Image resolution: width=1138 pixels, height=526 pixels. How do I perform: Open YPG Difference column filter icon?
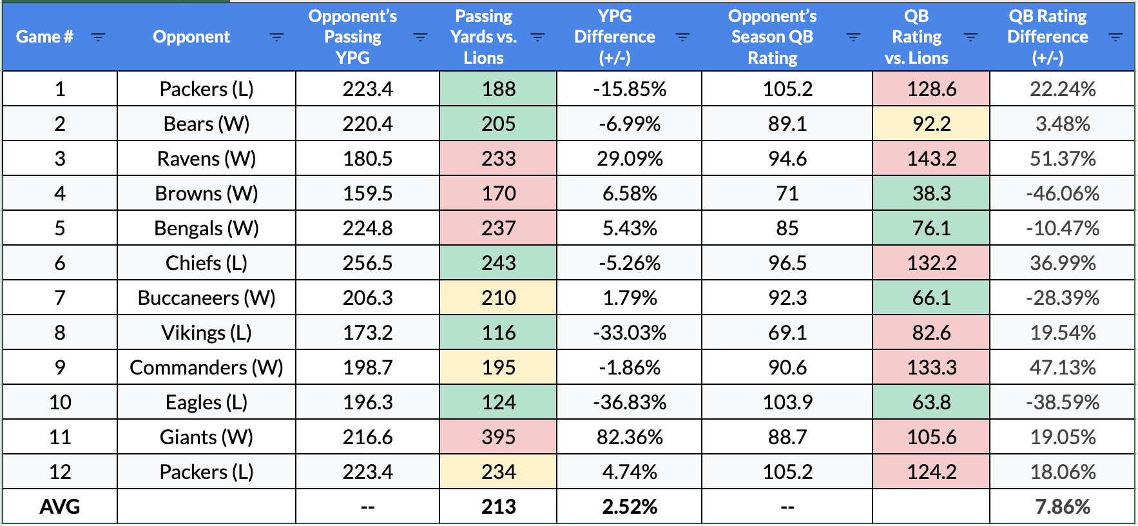pyautogui.click(x=682, y=37)
